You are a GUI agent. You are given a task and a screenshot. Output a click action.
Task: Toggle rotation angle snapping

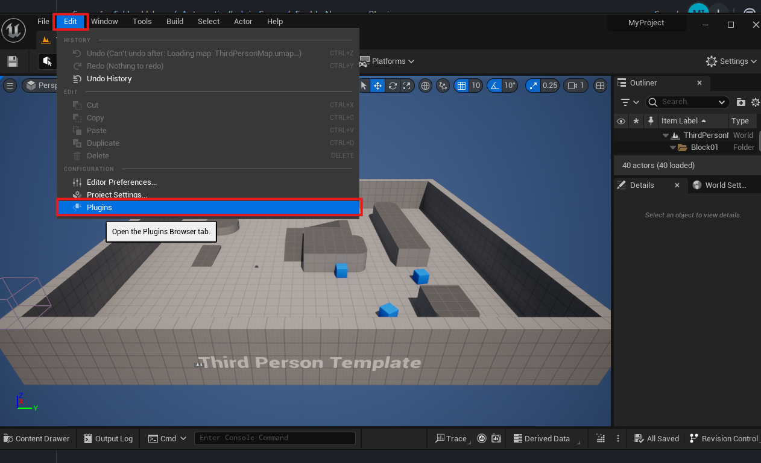(494, 85)
